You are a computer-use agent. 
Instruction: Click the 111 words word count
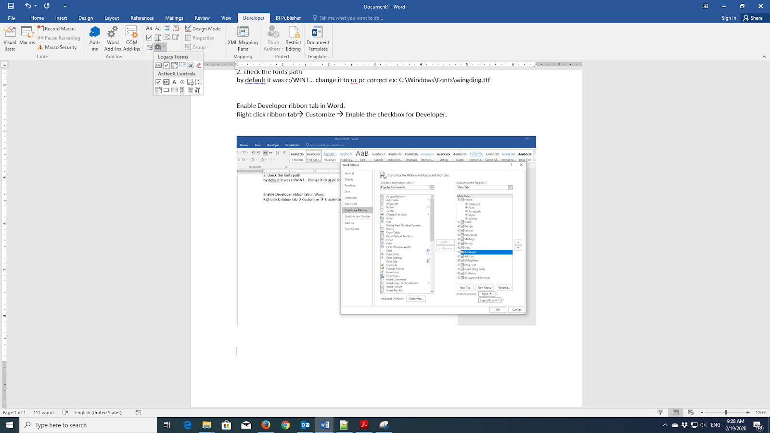click(44, 412)
